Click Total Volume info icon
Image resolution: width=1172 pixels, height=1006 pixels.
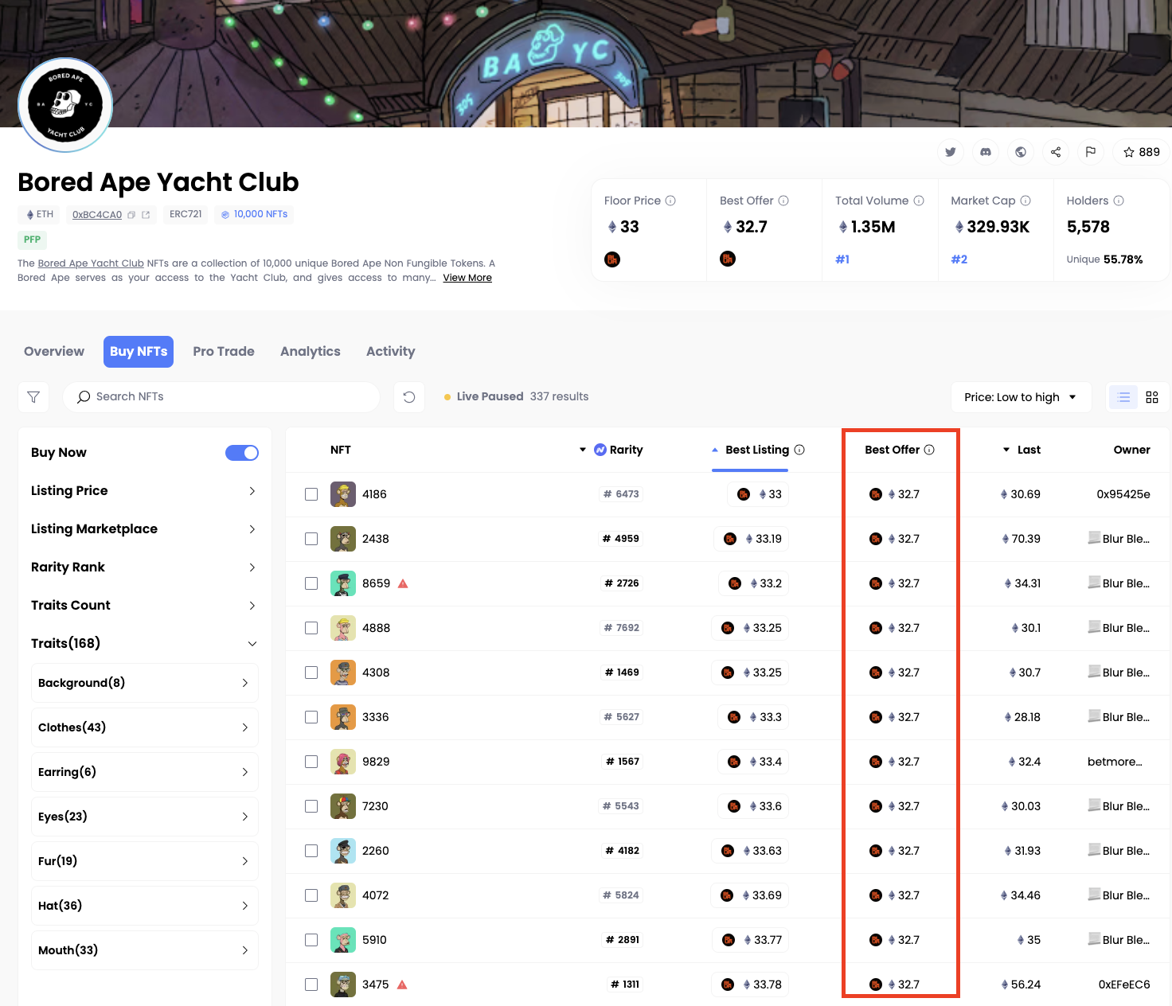click(x=919, y=201)
